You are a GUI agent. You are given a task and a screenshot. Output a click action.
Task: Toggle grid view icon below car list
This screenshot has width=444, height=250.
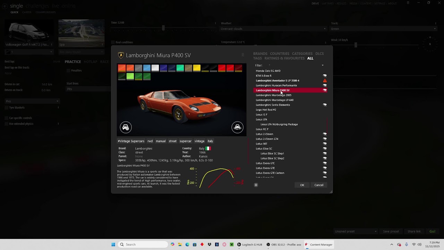pyautogui.click(x=256, y=185)
